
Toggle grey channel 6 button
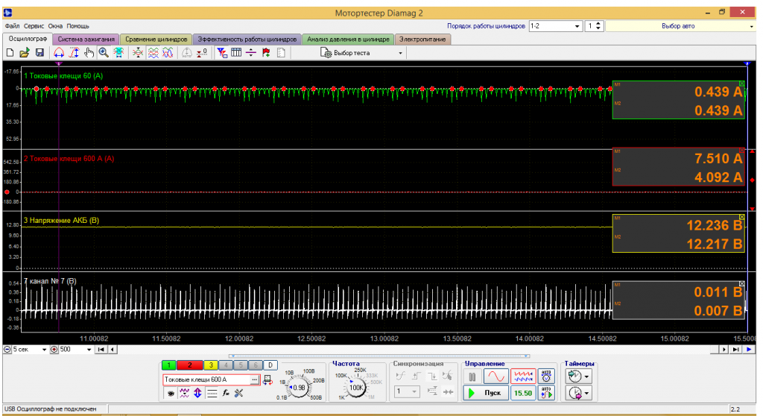click(256, 365)
